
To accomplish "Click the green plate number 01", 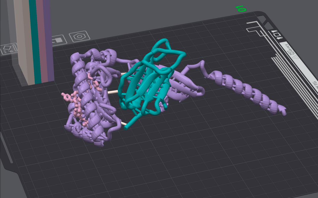I will point(241,9).
